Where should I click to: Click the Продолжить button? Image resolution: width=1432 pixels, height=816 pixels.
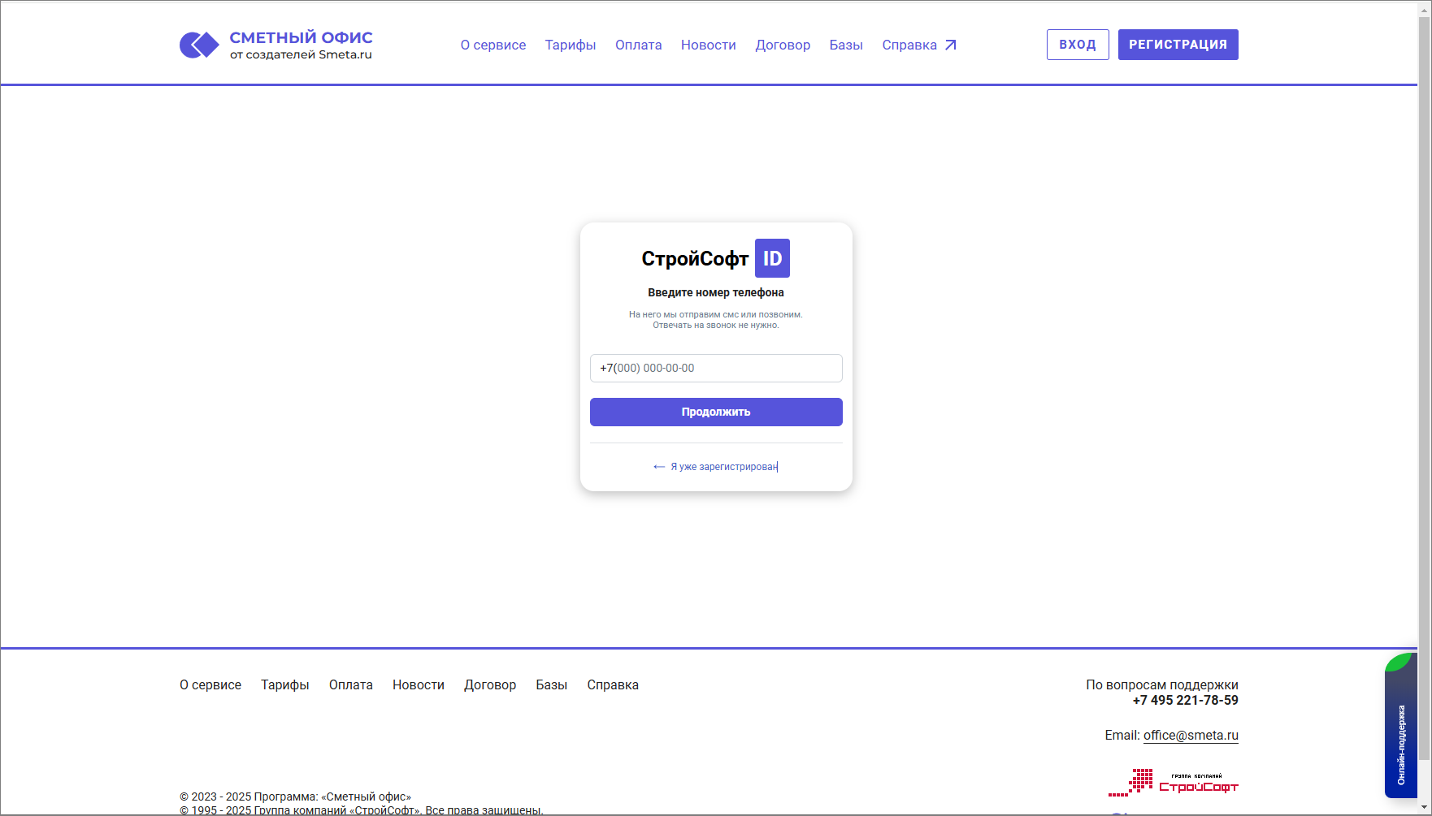(x=716, y=412)
